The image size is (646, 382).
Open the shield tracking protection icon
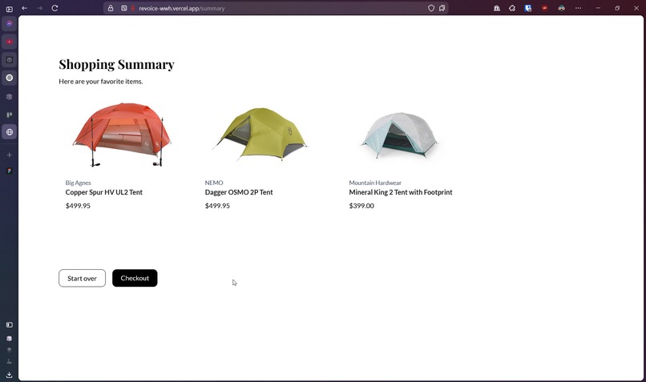click(431, 8)
